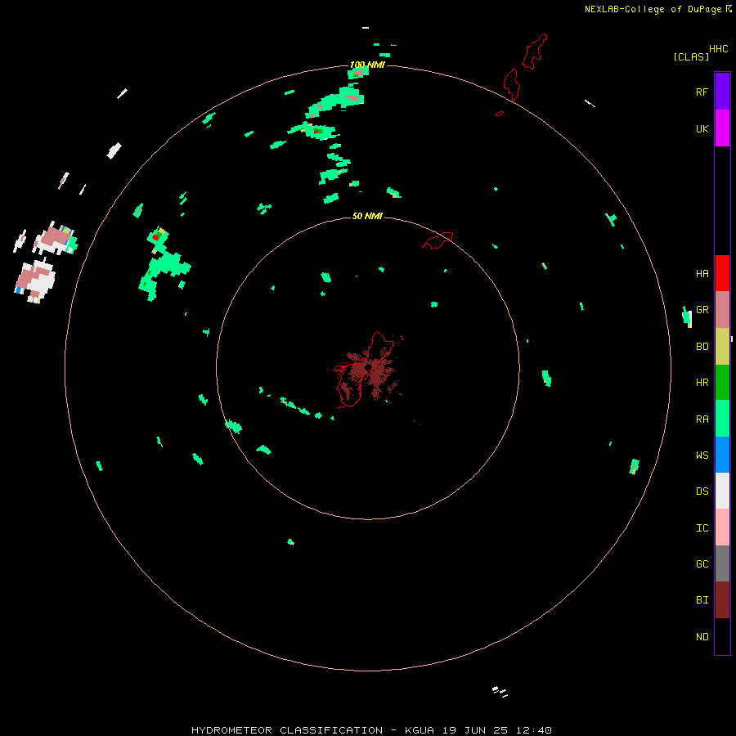
Task: Click the small island outline on 50 NMI ring
Action: (438, 240)
